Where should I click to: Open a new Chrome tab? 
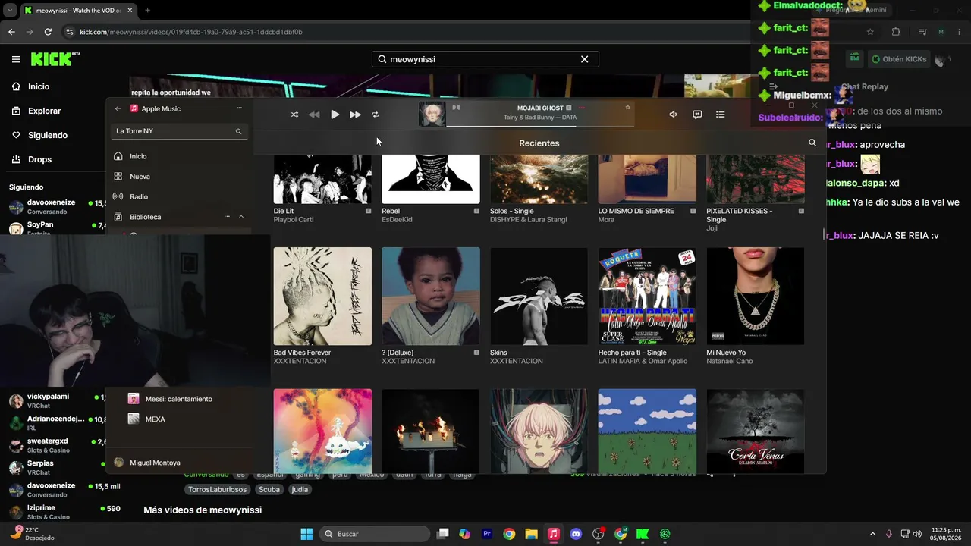147,11
